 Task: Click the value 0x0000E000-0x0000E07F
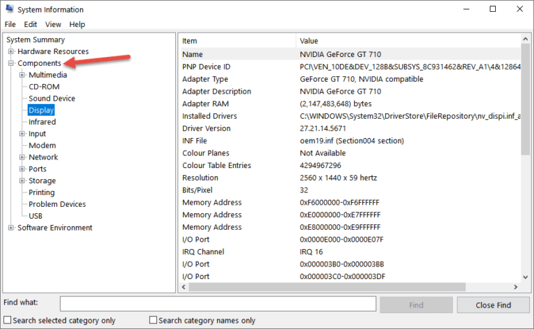point(341,239)
